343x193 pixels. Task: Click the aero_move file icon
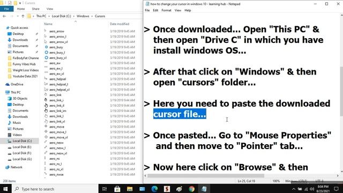point(46,127)
